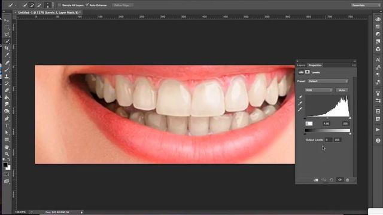Select the Move tool
The image size is (383, 215).
coord(7,20)
